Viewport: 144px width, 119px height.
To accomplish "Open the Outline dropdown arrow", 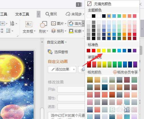I will tap(83, 31).
